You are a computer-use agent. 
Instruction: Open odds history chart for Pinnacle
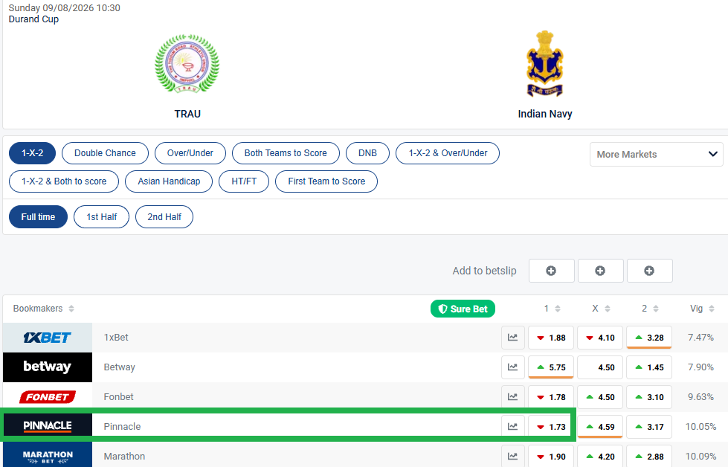[512, 427]
